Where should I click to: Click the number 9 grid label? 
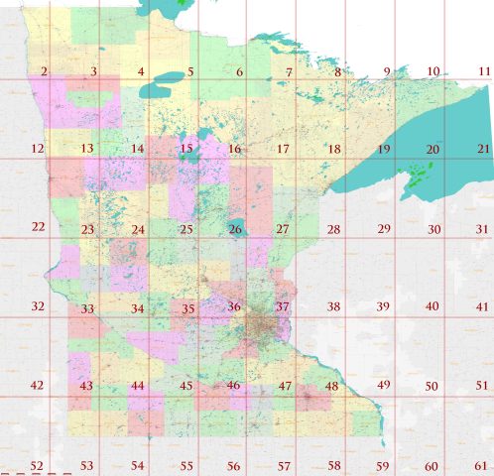387,71
